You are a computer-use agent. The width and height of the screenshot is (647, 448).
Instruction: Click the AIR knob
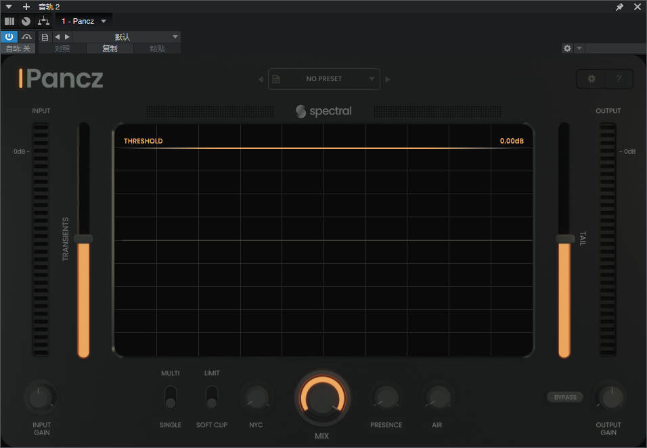438,398
